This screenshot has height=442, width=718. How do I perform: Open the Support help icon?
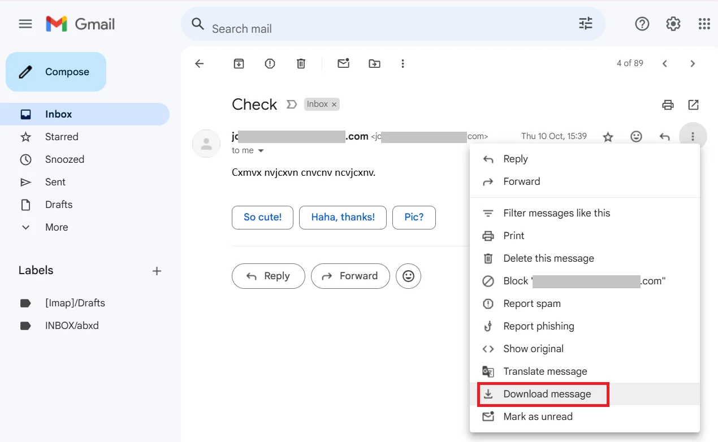point(642,24)
